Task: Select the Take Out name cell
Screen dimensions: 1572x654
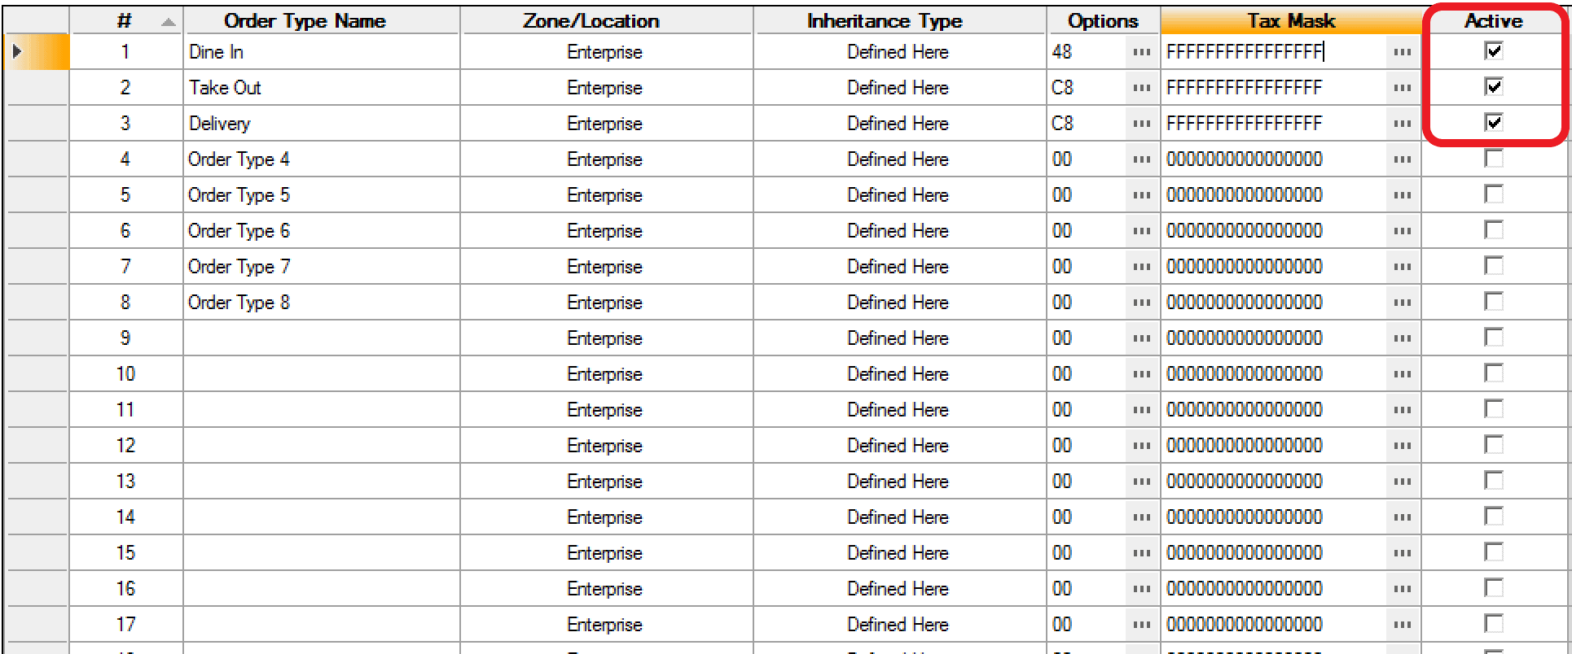Action: (322, 88)
